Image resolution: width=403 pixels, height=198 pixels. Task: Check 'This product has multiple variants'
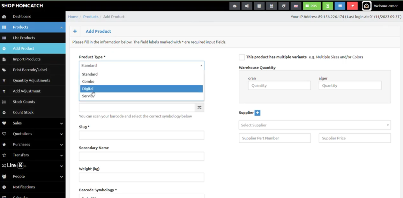[x=242, y=57]
